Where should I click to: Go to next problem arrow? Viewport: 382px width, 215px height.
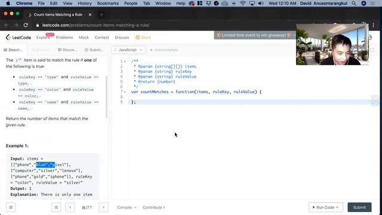pyautogui.click(x=103, y=207)
